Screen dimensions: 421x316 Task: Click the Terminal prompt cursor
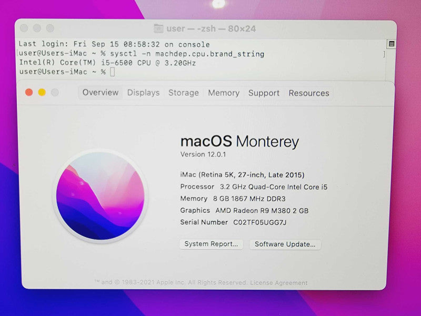[113, 72]
